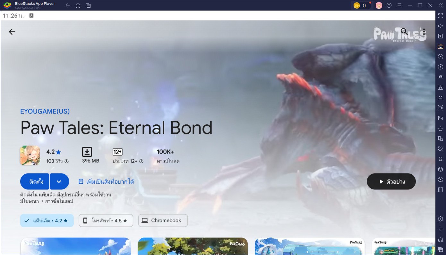Image resolution: width=446 pixels, height=255 pixels.
Task: Click the resize window sidebar icon
Action: pyautogui.click(x=441, y=139)
